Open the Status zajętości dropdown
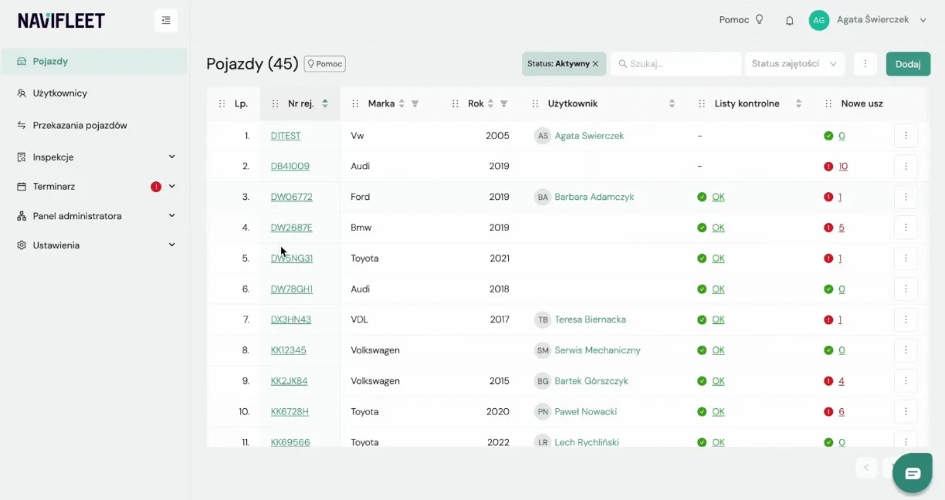The height and width of the screenshot is (500, 945). pos(794,64)
